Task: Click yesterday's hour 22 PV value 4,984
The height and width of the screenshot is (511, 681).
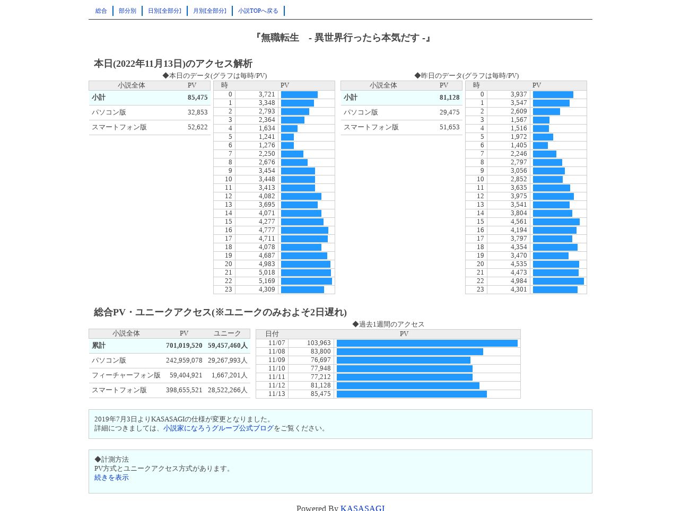Action: click(x=519, y=281)
